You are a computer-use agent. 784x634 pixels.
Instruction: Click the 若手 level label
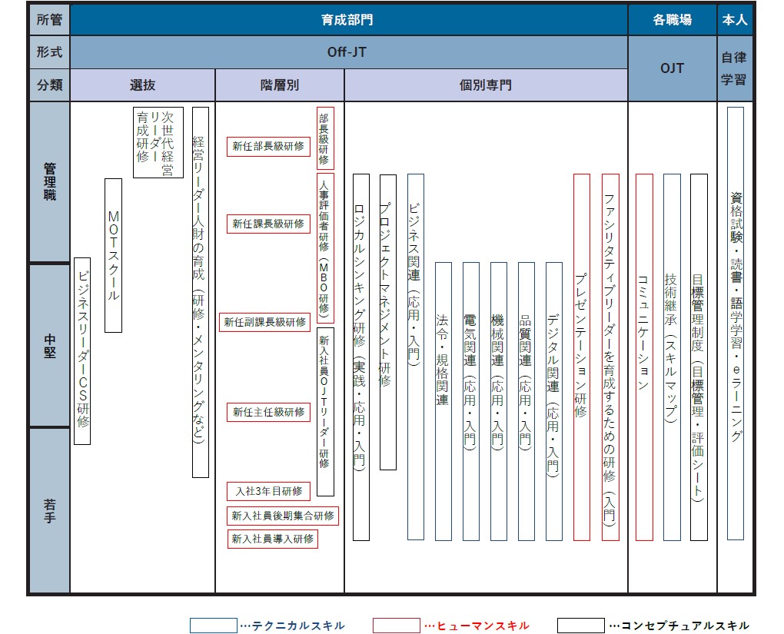coord(49,510)
